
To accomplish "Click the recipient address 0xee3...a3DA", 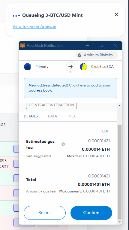I will (x=102, y=67).
